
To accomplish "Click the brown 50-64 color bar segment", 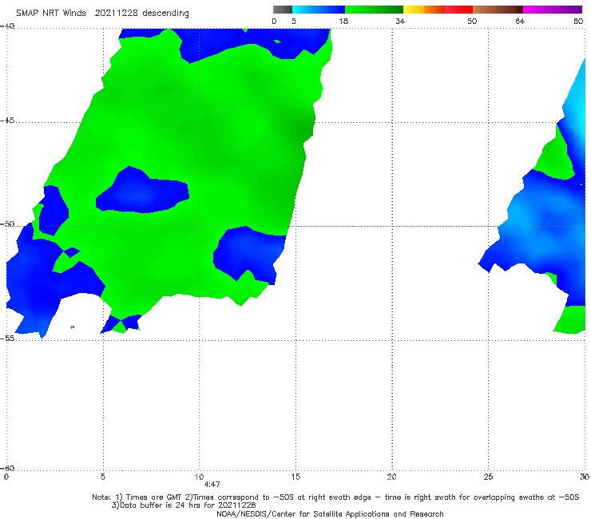I will (x=498, y=10).
